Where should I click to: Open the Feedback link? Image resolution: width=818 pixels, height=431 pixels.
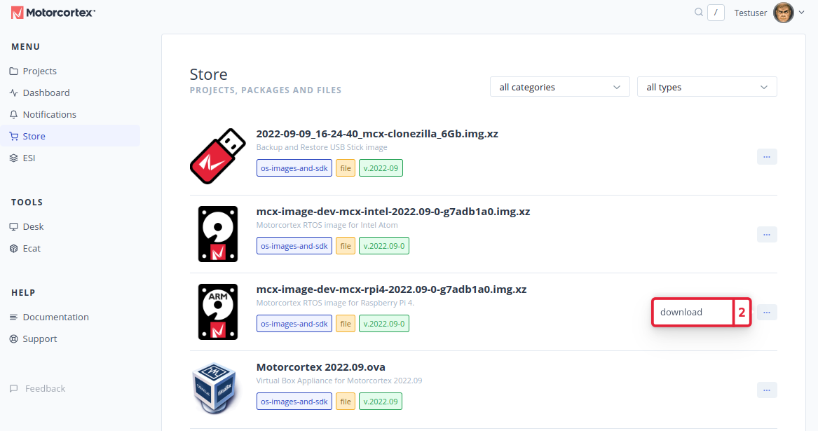46,389
